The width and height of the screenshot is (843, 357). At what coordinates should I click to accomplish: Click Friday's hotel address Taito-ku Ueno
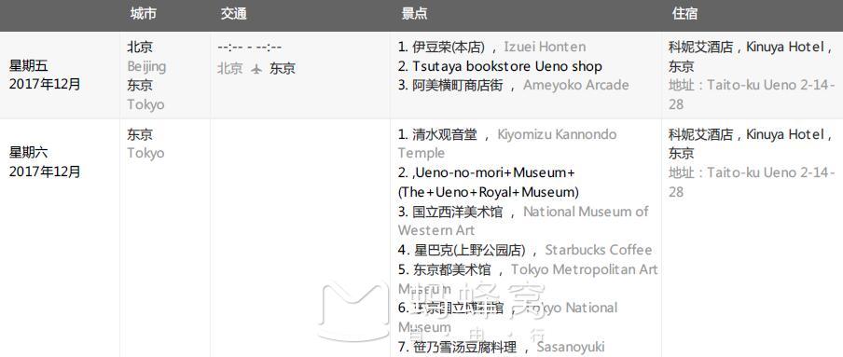pos(752,95)
